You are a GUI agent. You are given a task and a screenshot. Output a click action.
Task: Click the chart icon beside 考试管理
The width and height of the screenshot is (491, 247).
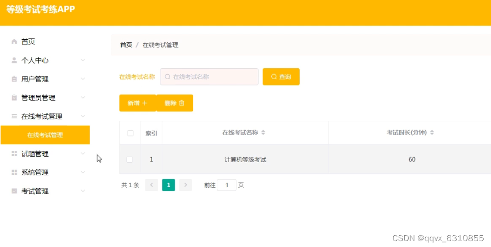point(14,191)
